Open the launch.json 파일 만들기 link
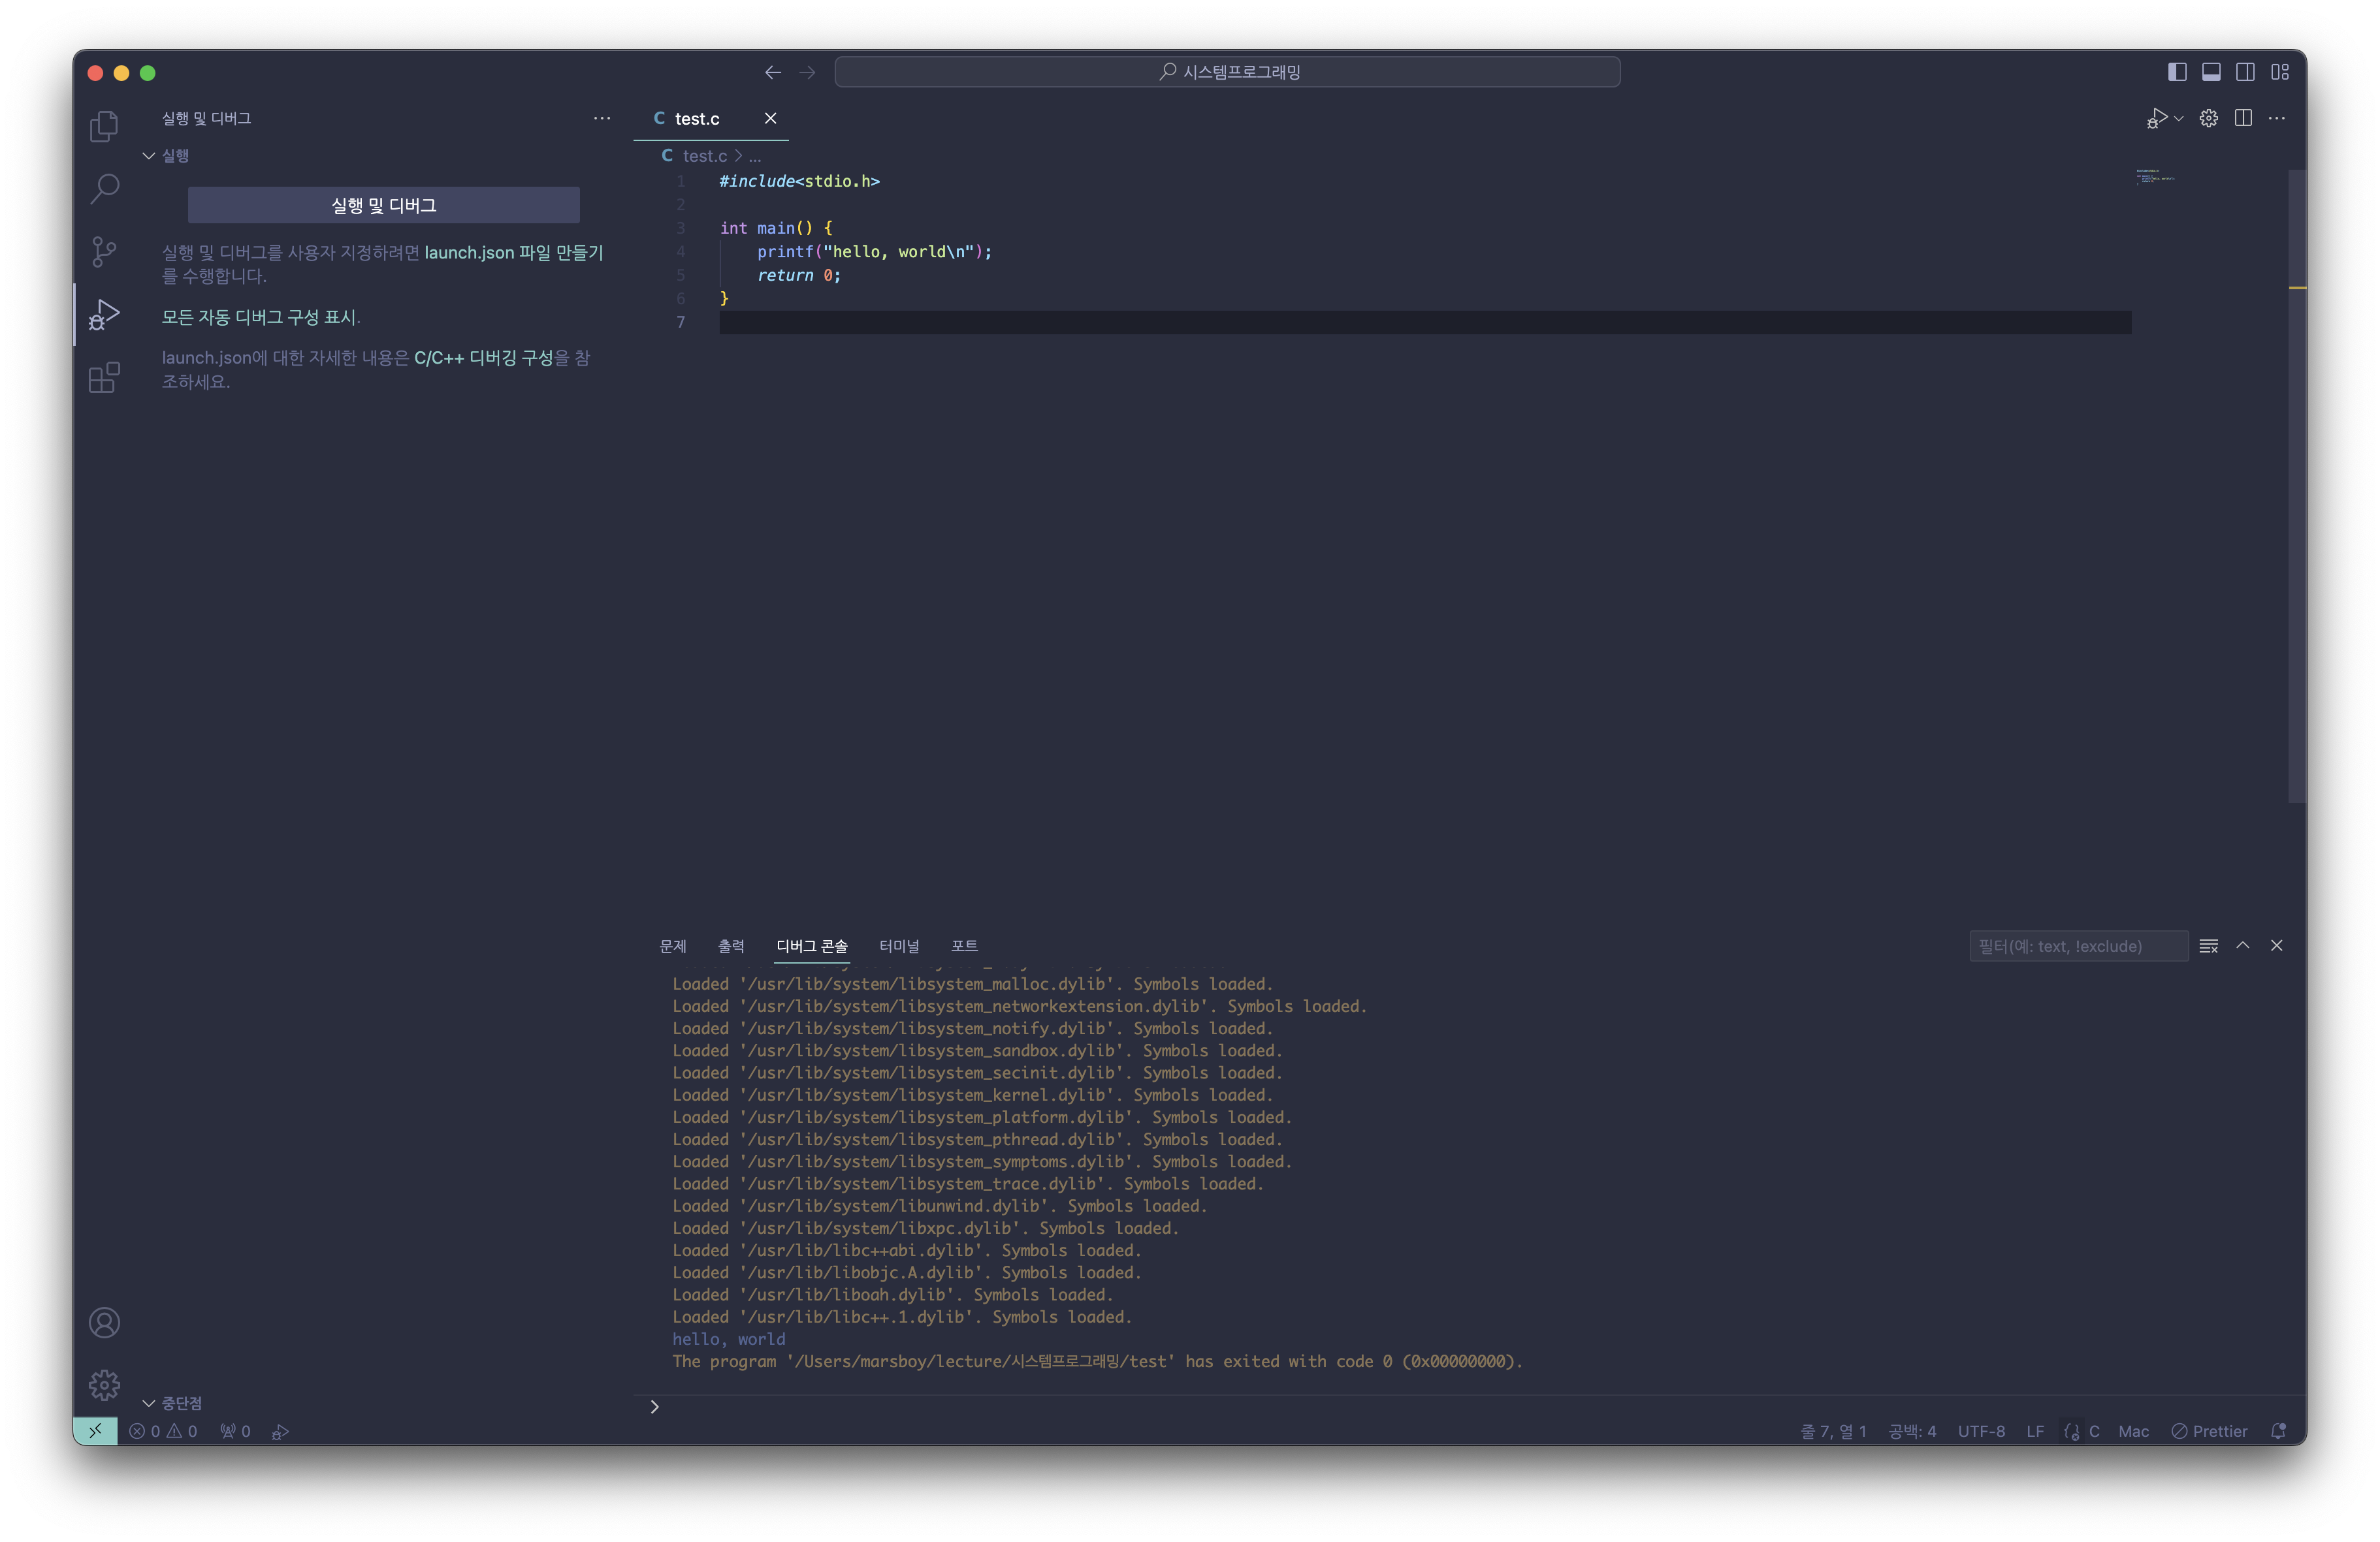Viewport: 2380px width, 1542px height. 513,253
